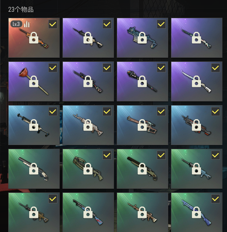Click the Lv.3 level badge
Screen dimensions: 227x232
click(x=16, y=24)
